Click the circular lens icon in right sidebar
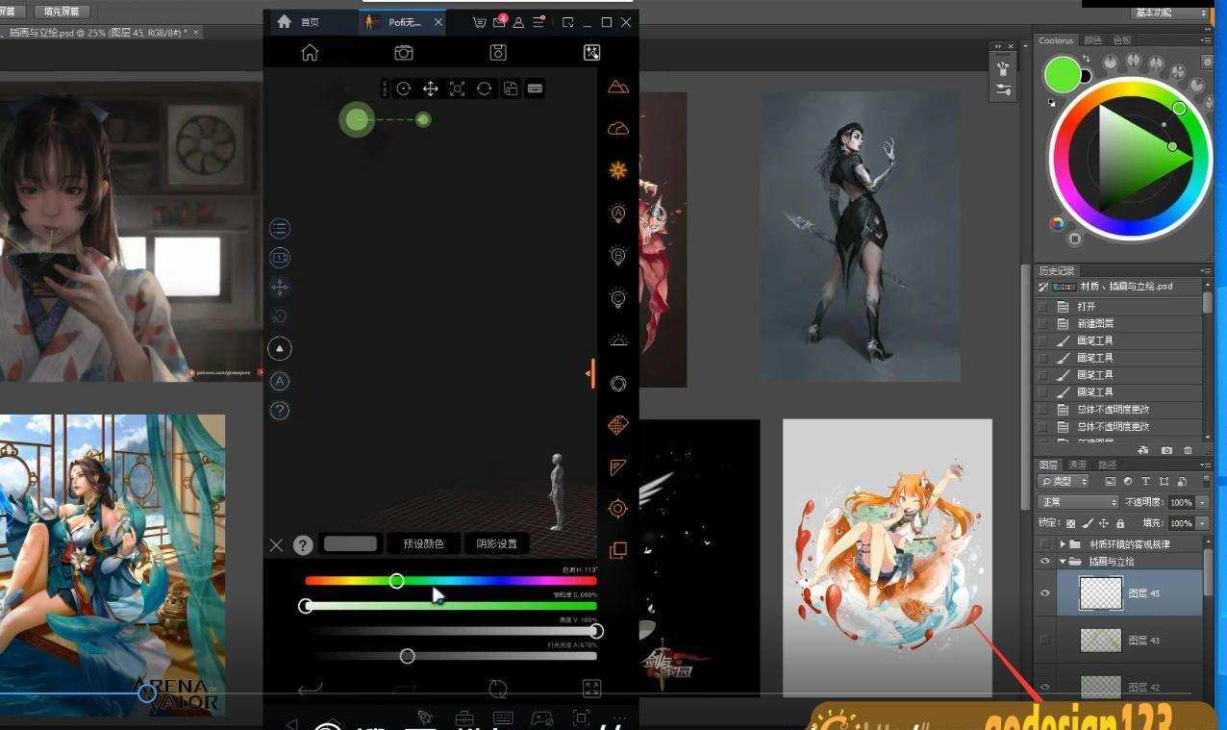 coord(618,383)
